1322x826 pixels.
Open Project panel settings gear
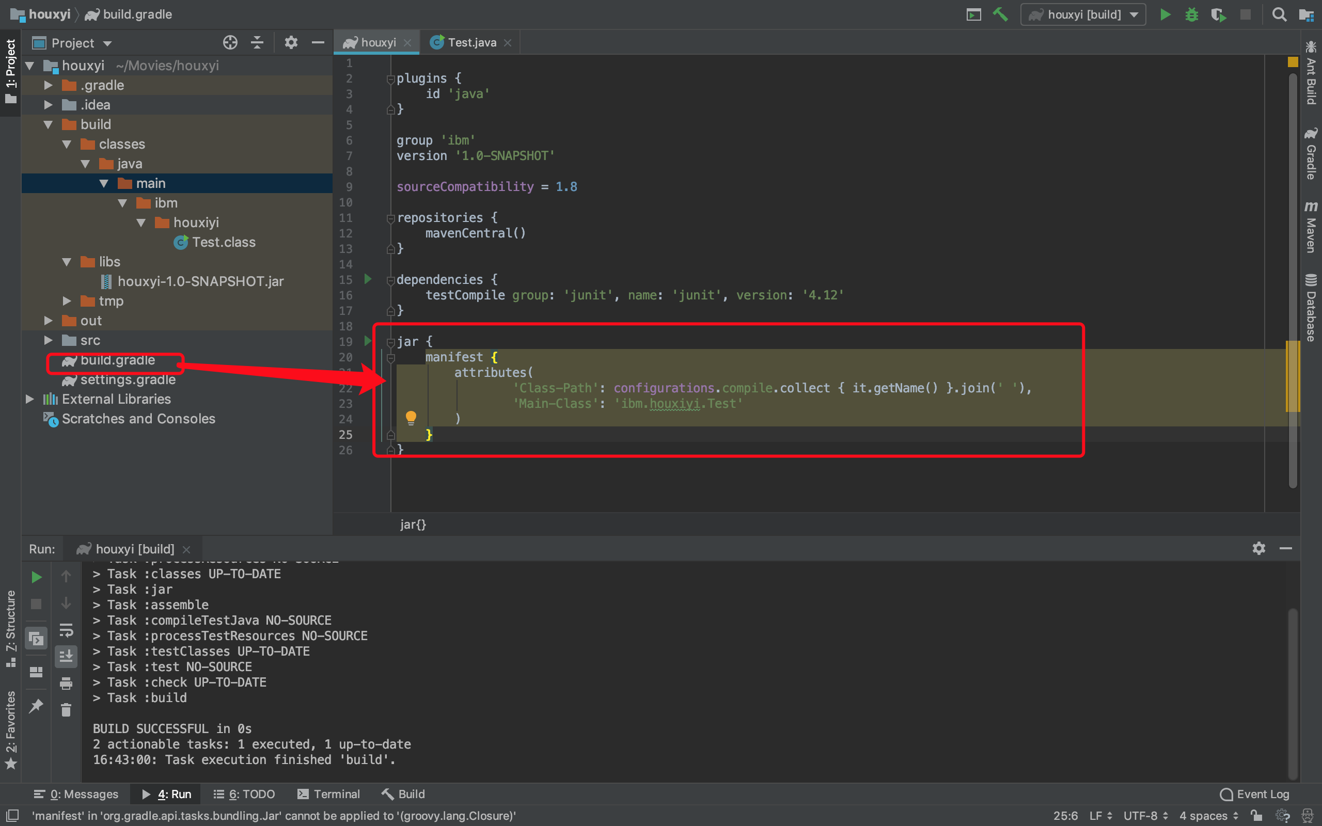point(291,43)
